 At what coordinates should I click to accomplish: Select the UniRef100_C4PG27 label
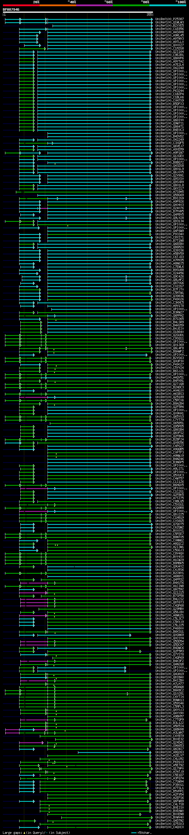tap(170, 446)
